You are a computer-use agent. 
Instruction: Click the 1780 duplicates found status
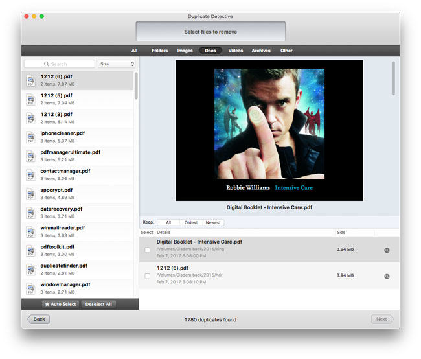210,319
